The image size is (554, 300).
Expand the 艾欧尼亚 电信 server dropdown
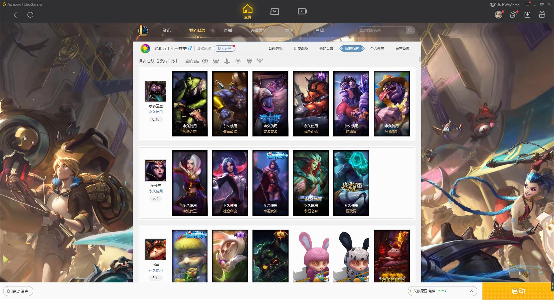pyautogui.click(x=442, y=291)
